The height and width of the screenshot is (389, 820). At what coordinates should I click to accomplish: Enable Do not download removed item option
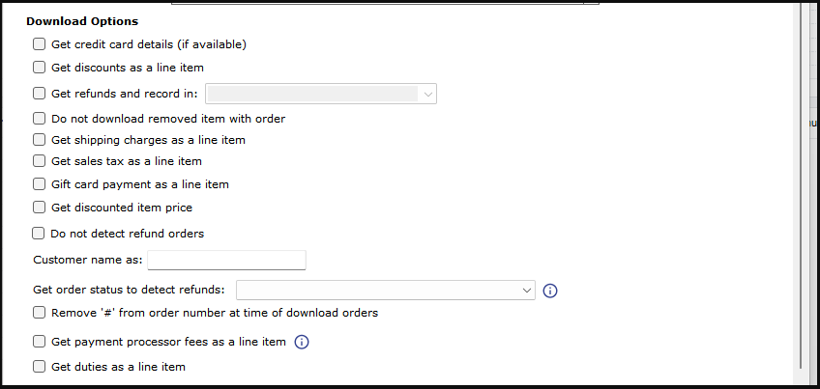[x=40, y=119]
